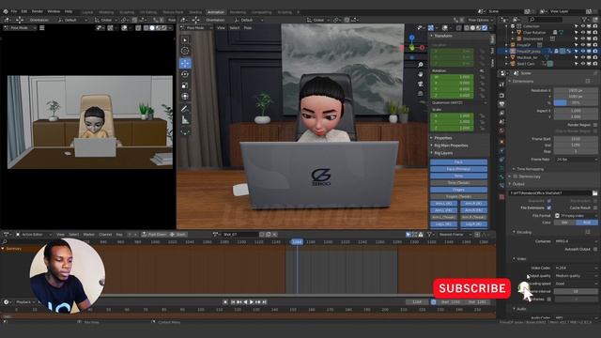Screen dimensions: 601x338
Task: Toggle the Render Region checkbox
Action: (595, 125)
